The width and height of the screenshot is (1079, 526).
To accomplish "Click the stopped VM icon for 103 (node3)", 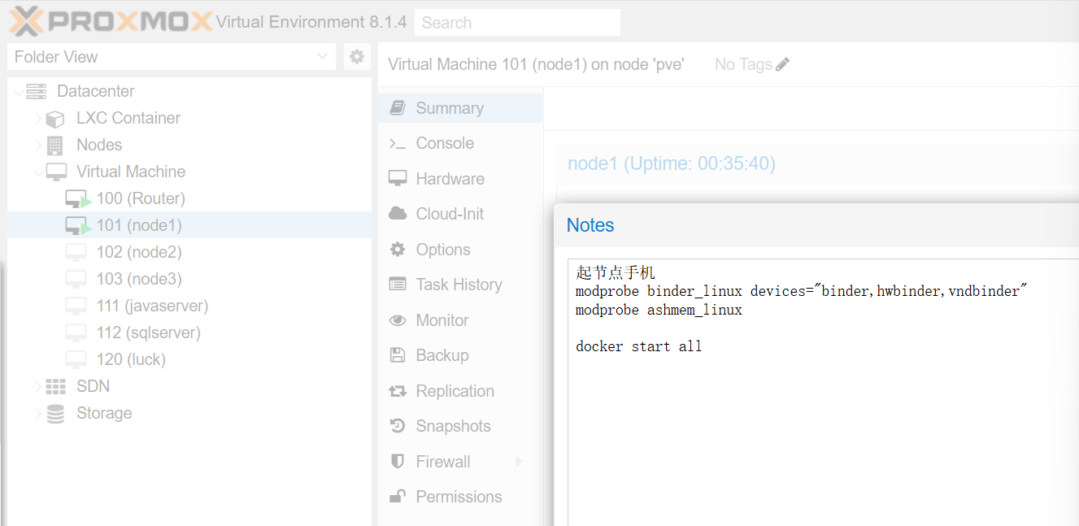I will coord(76,279).
